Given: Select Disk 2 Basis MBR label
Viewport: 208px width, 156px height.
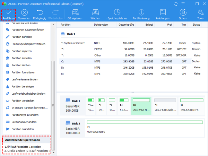Looking at the screenshot, I should coord(73,128).
